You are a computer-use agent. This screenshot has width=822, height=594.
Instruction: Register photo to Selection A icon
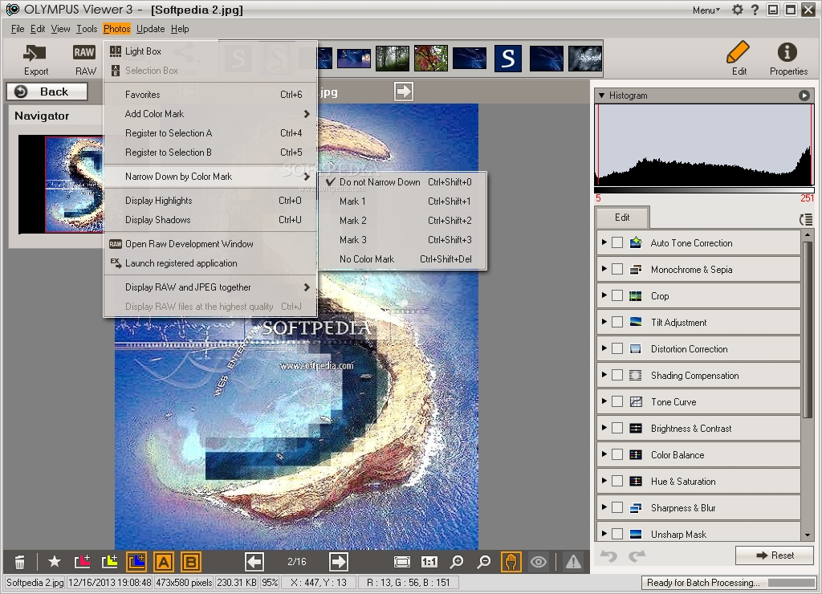pyautogui.click(x=164, y=562)
